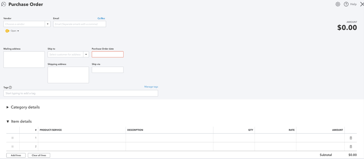Click Amount cell in line 2
Image resolution: width=364 pixels, height=159 pixels.
click(x=320, y=147)
